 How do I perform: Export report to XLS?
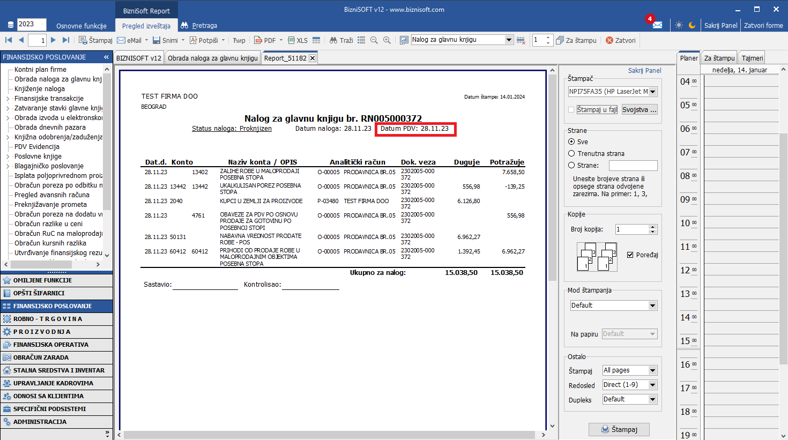point(298,40)
